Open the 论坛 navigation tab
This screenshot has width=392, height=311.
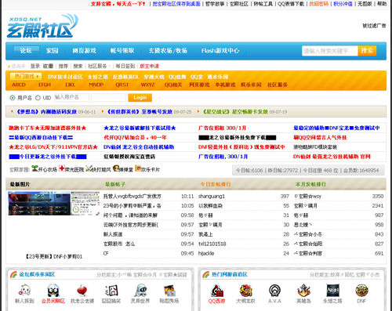[26, 51]
